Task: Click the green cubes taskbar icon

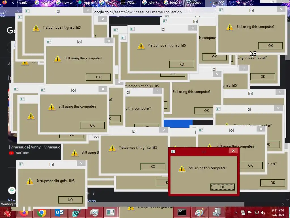Action: (x=77, y=213)
